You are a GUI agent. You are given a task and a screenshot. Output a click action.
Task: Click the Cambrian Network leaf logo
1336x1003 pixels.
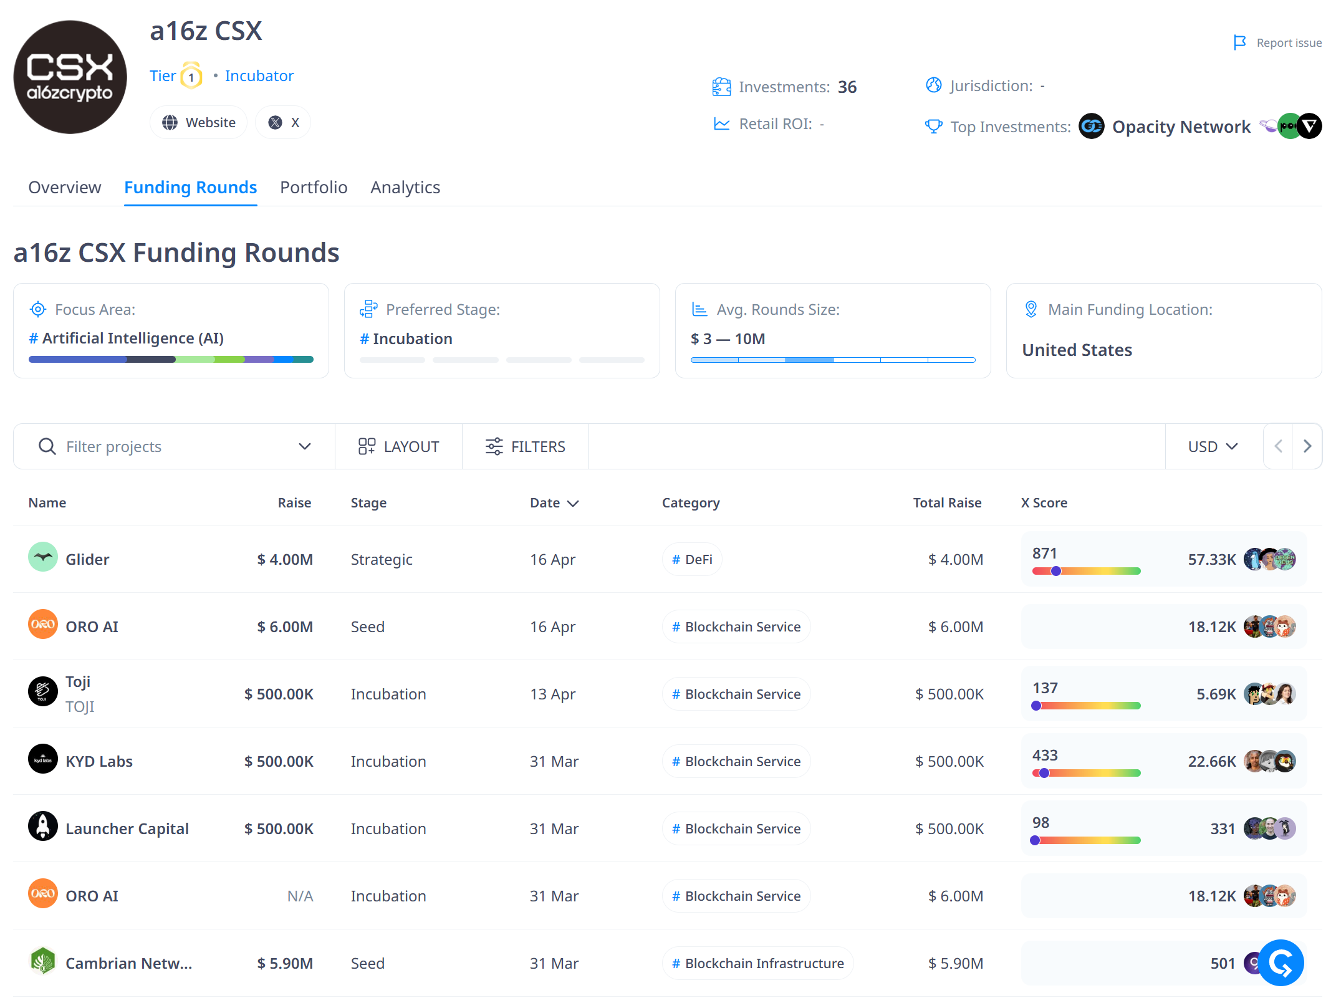43,961
